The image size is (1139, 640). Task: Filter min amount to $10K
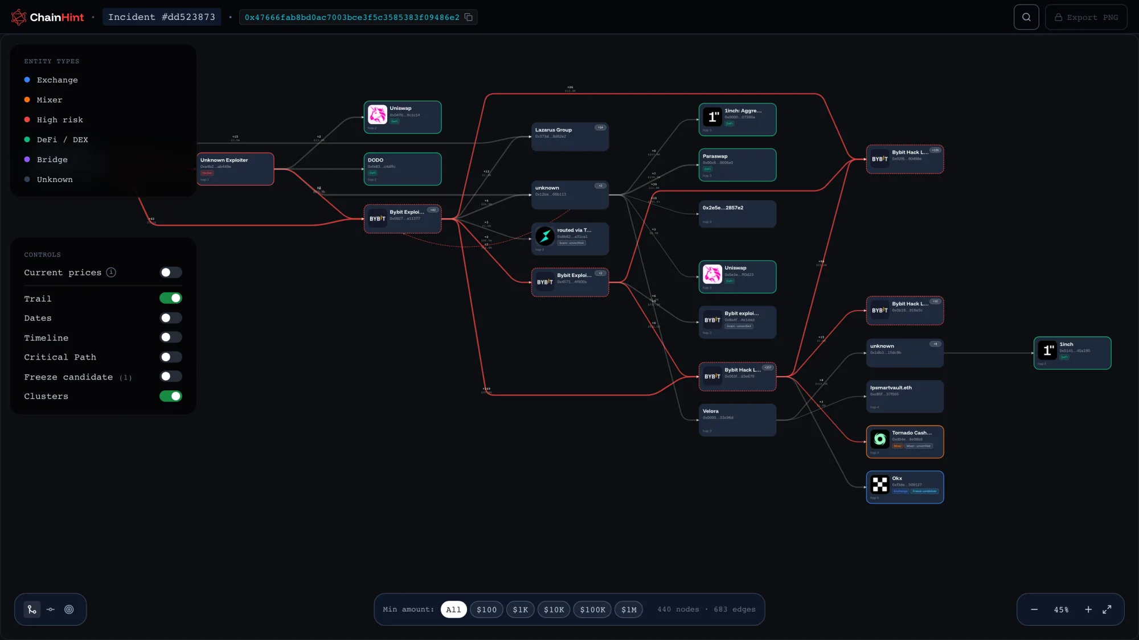[x=554, y=609]
